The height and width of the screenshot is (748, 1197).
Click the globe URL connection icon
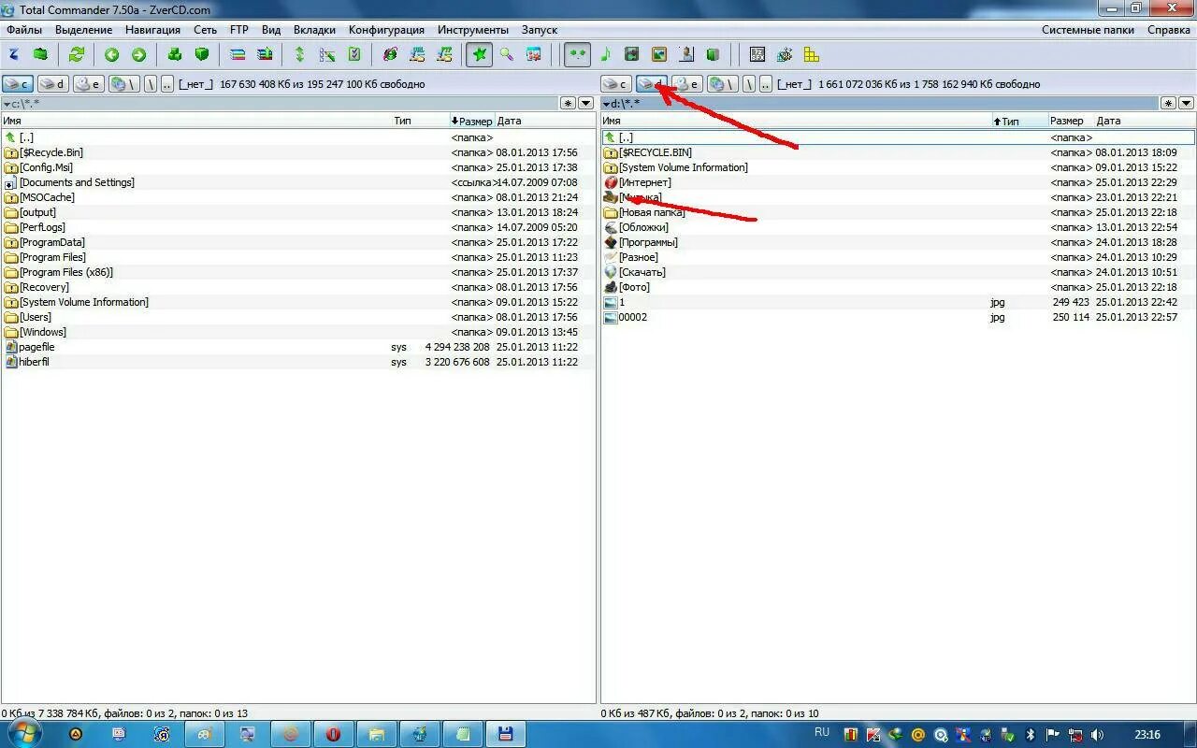[390, 54]
